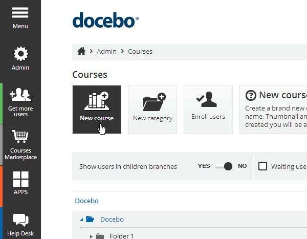
Task: Click the NO label of the toggle
Action: point(242,166)
